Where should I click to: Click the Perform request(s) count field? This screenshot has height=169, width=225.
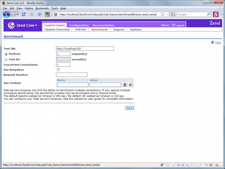pos(63,54)
